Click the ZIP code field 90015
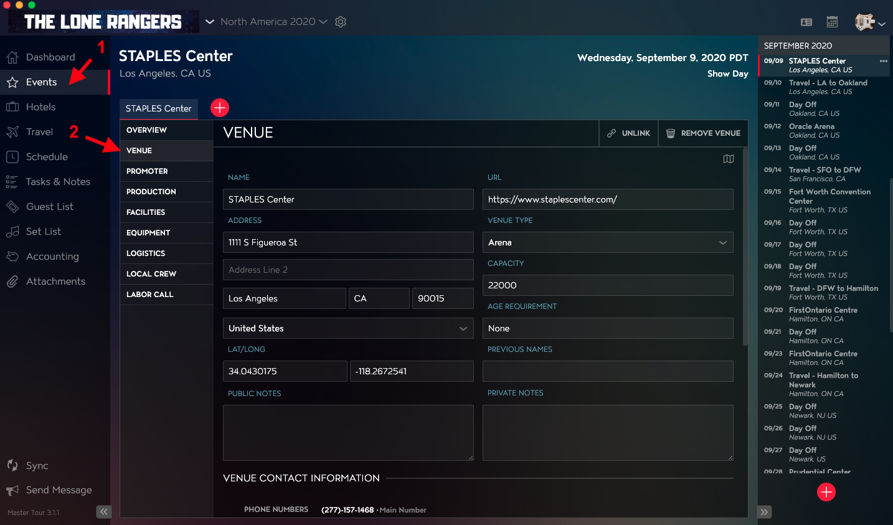893x525 pixels. click(443, 298)
